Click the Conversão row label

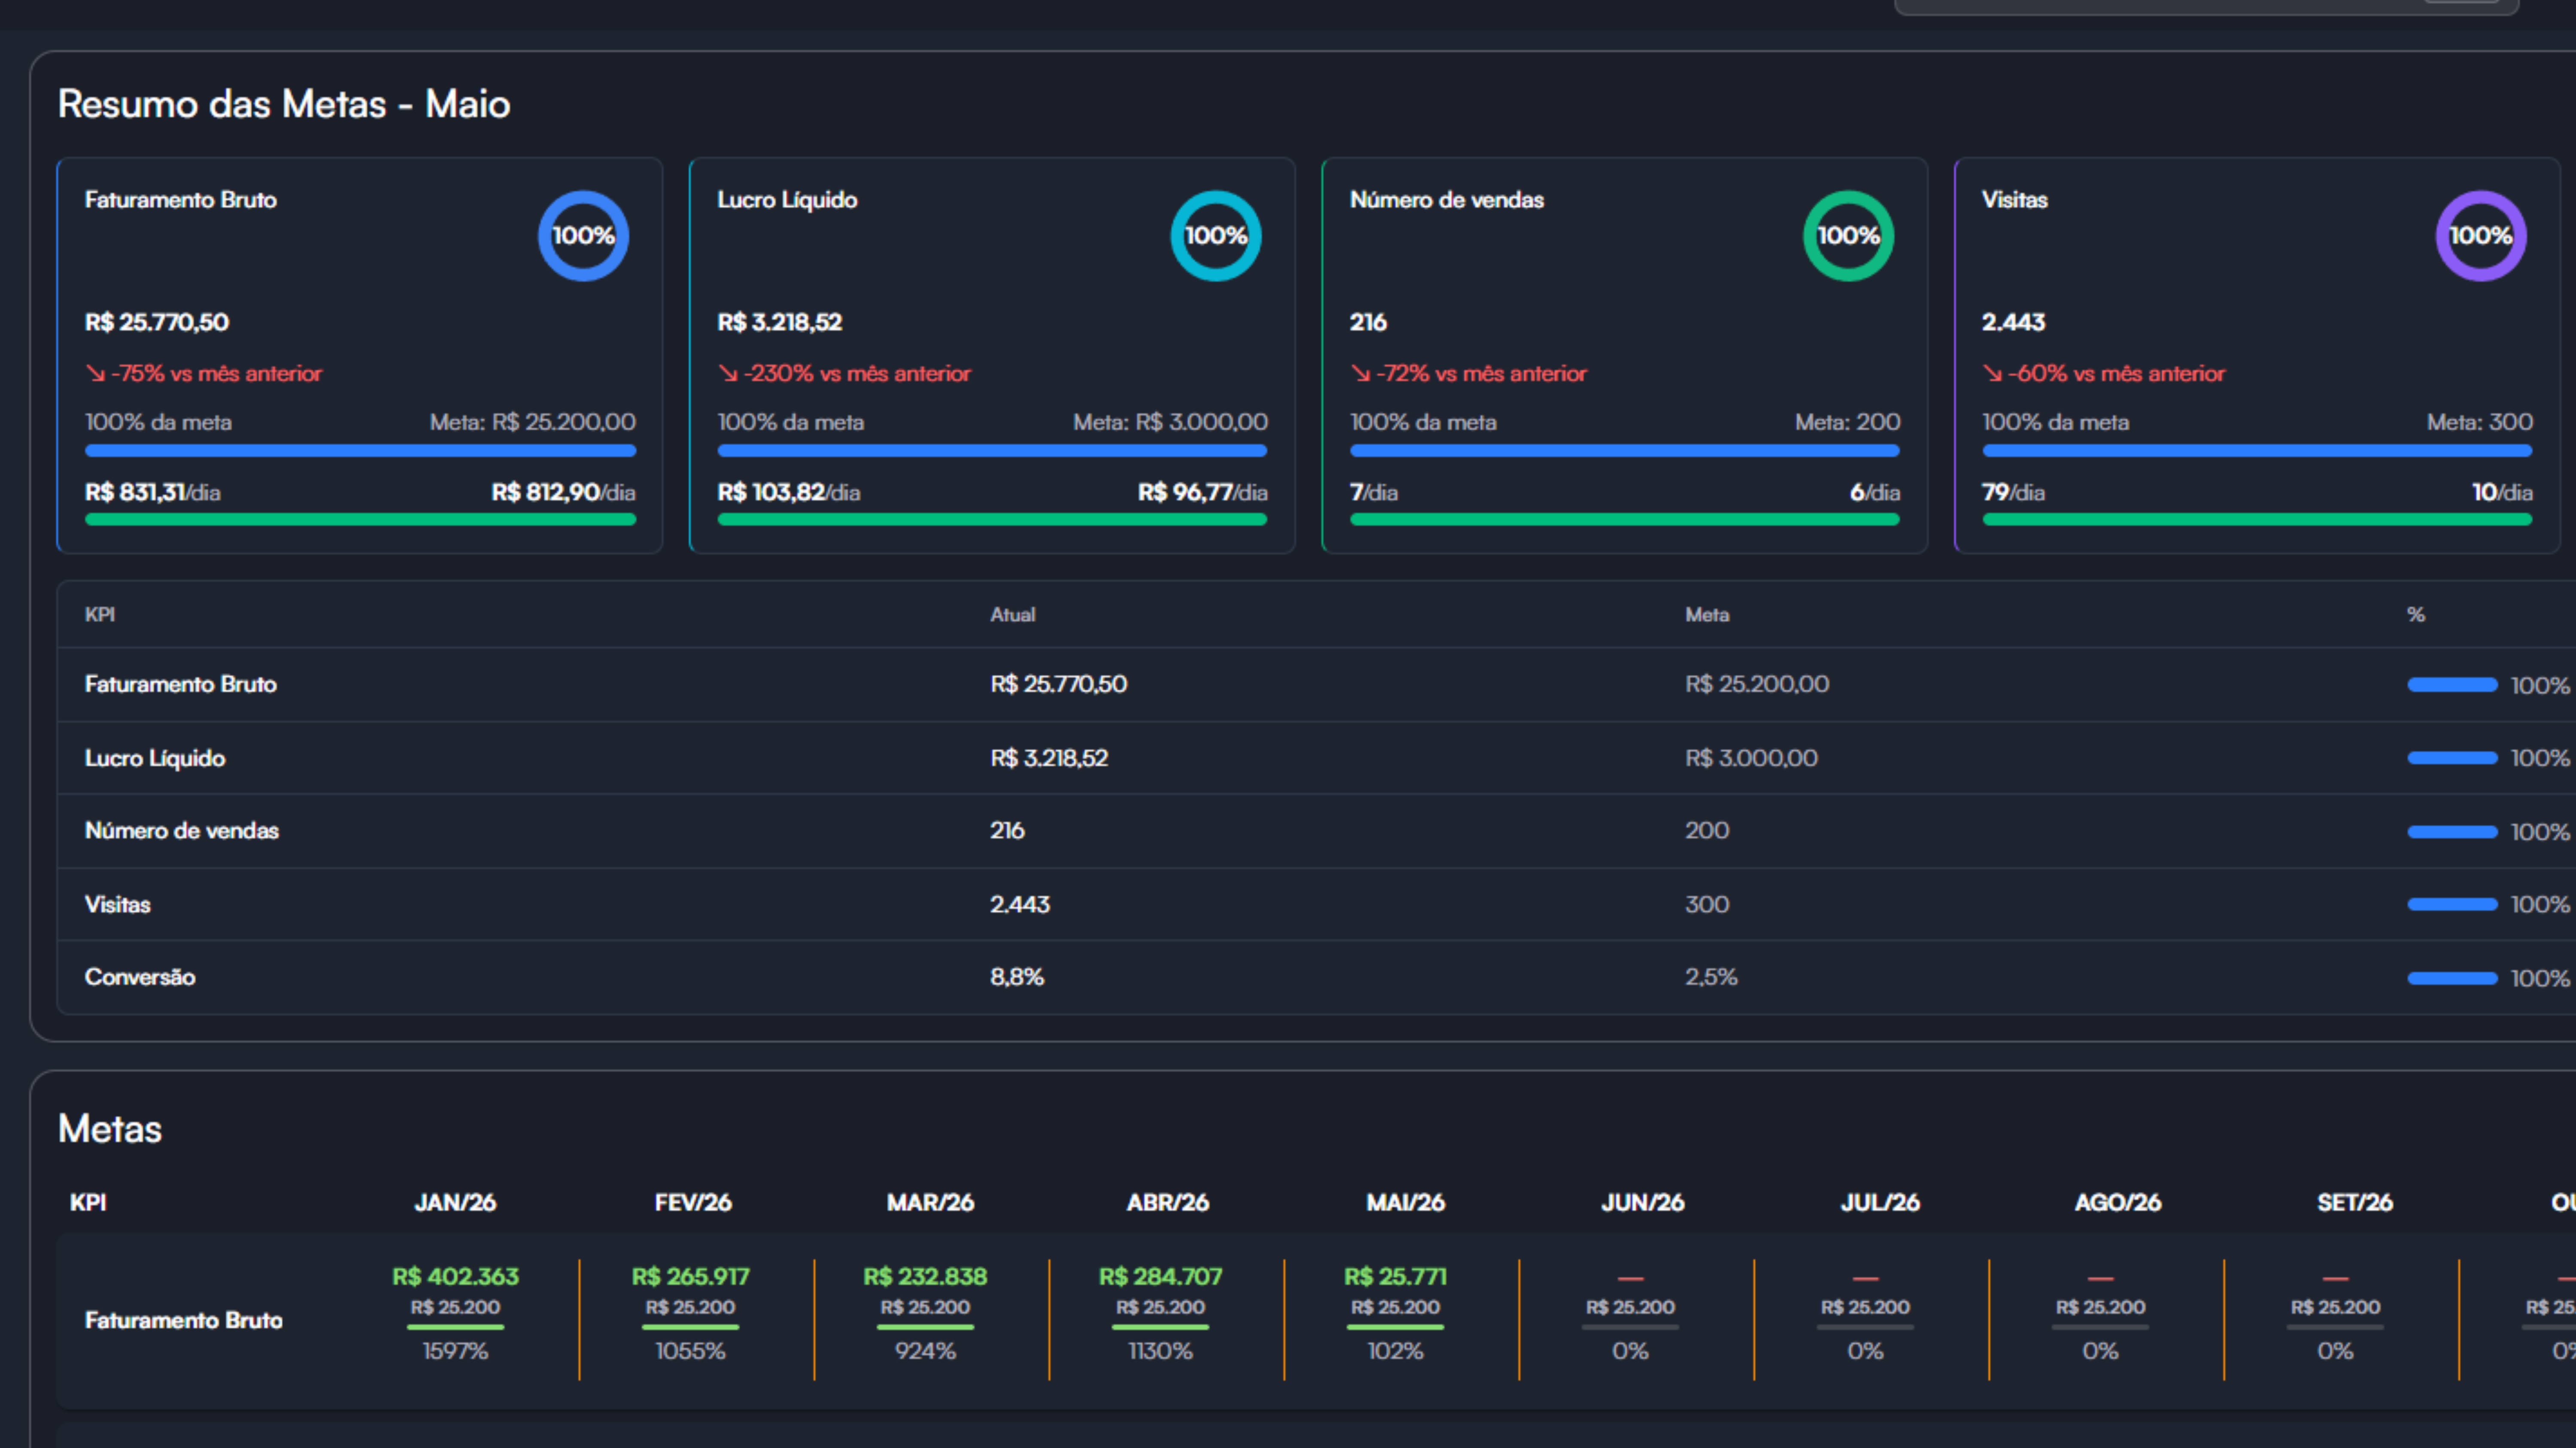pyautogui.click(x=140, y=977)
